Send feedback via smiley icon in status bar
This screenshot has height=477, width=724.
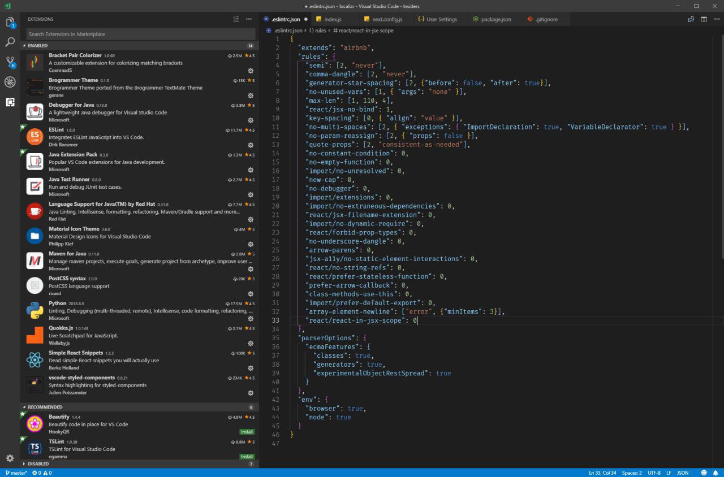(x=704, y=472)
